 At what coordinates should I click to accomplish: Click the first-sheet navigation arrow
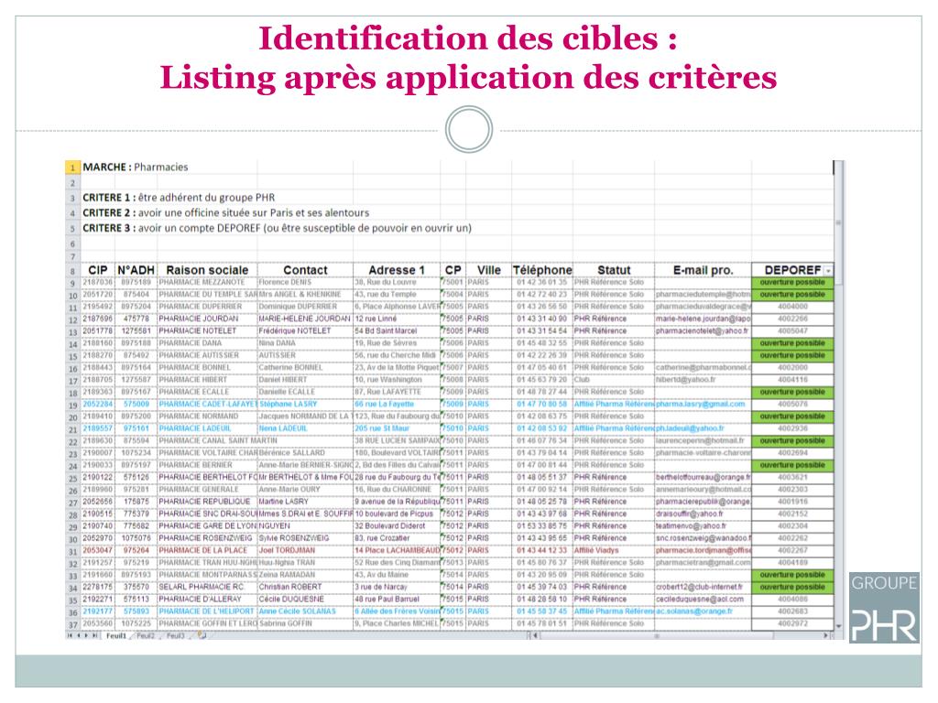coord(71,636)
